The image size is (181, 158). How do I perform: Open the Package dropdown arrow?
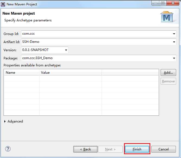click(x=174, y=58)
